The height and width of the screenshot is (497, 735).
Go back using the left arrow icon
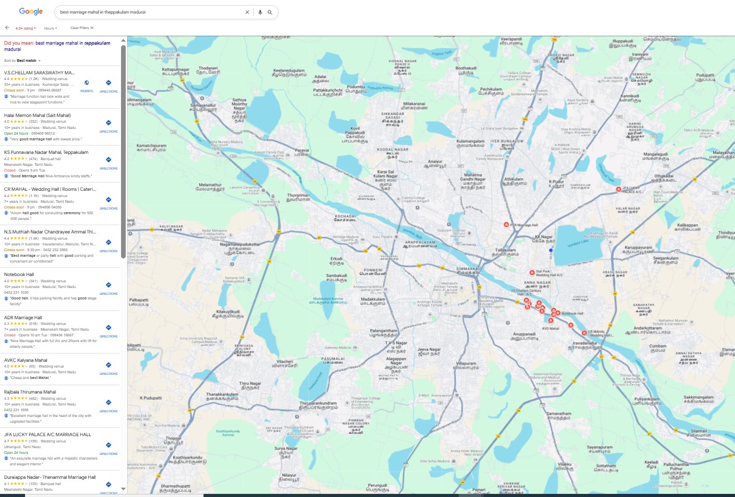7,28
